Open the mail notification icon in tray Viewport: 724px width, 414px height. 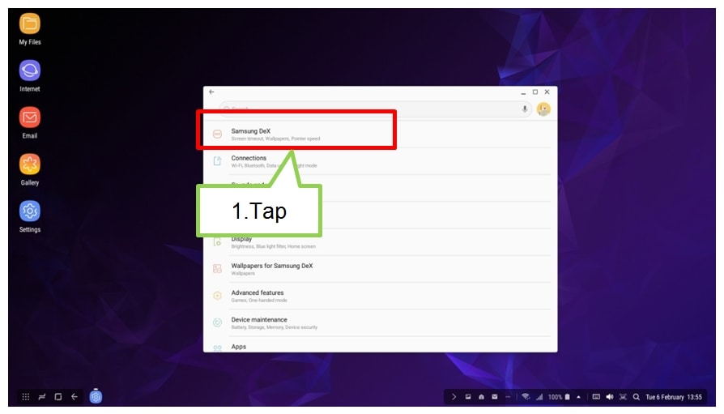point(495,396)
